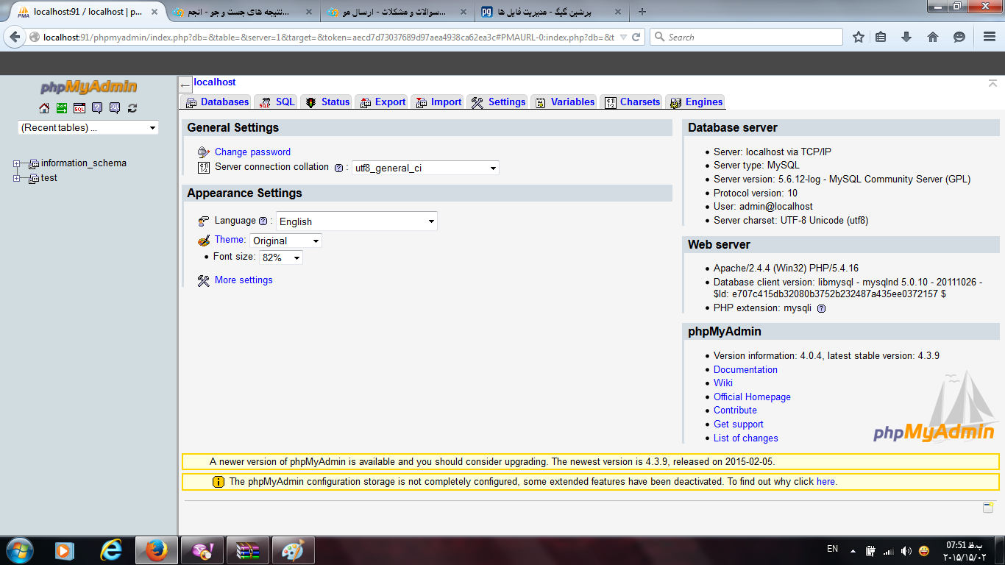Open the console window icon at bottom right

988,508
